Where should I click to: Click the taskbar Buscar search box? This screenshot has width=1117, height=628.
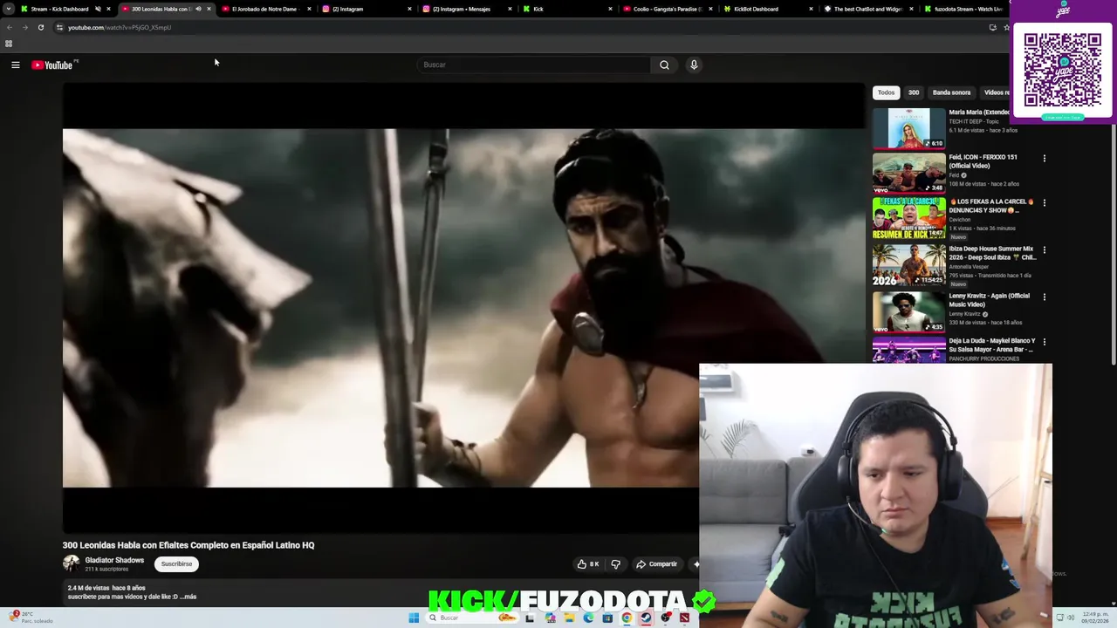tap(472, 618)
